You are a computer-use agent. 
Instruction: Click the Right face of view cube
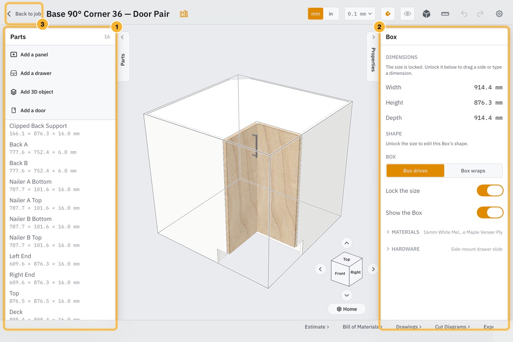pyautogui.click(x=356, y=272)
